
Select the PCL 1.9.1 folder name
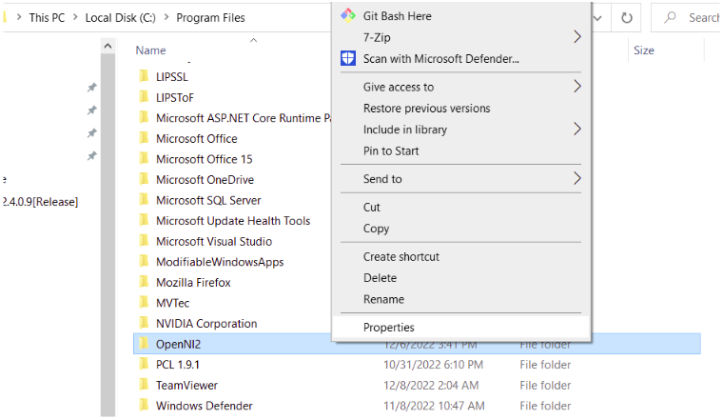click(178, 365)
